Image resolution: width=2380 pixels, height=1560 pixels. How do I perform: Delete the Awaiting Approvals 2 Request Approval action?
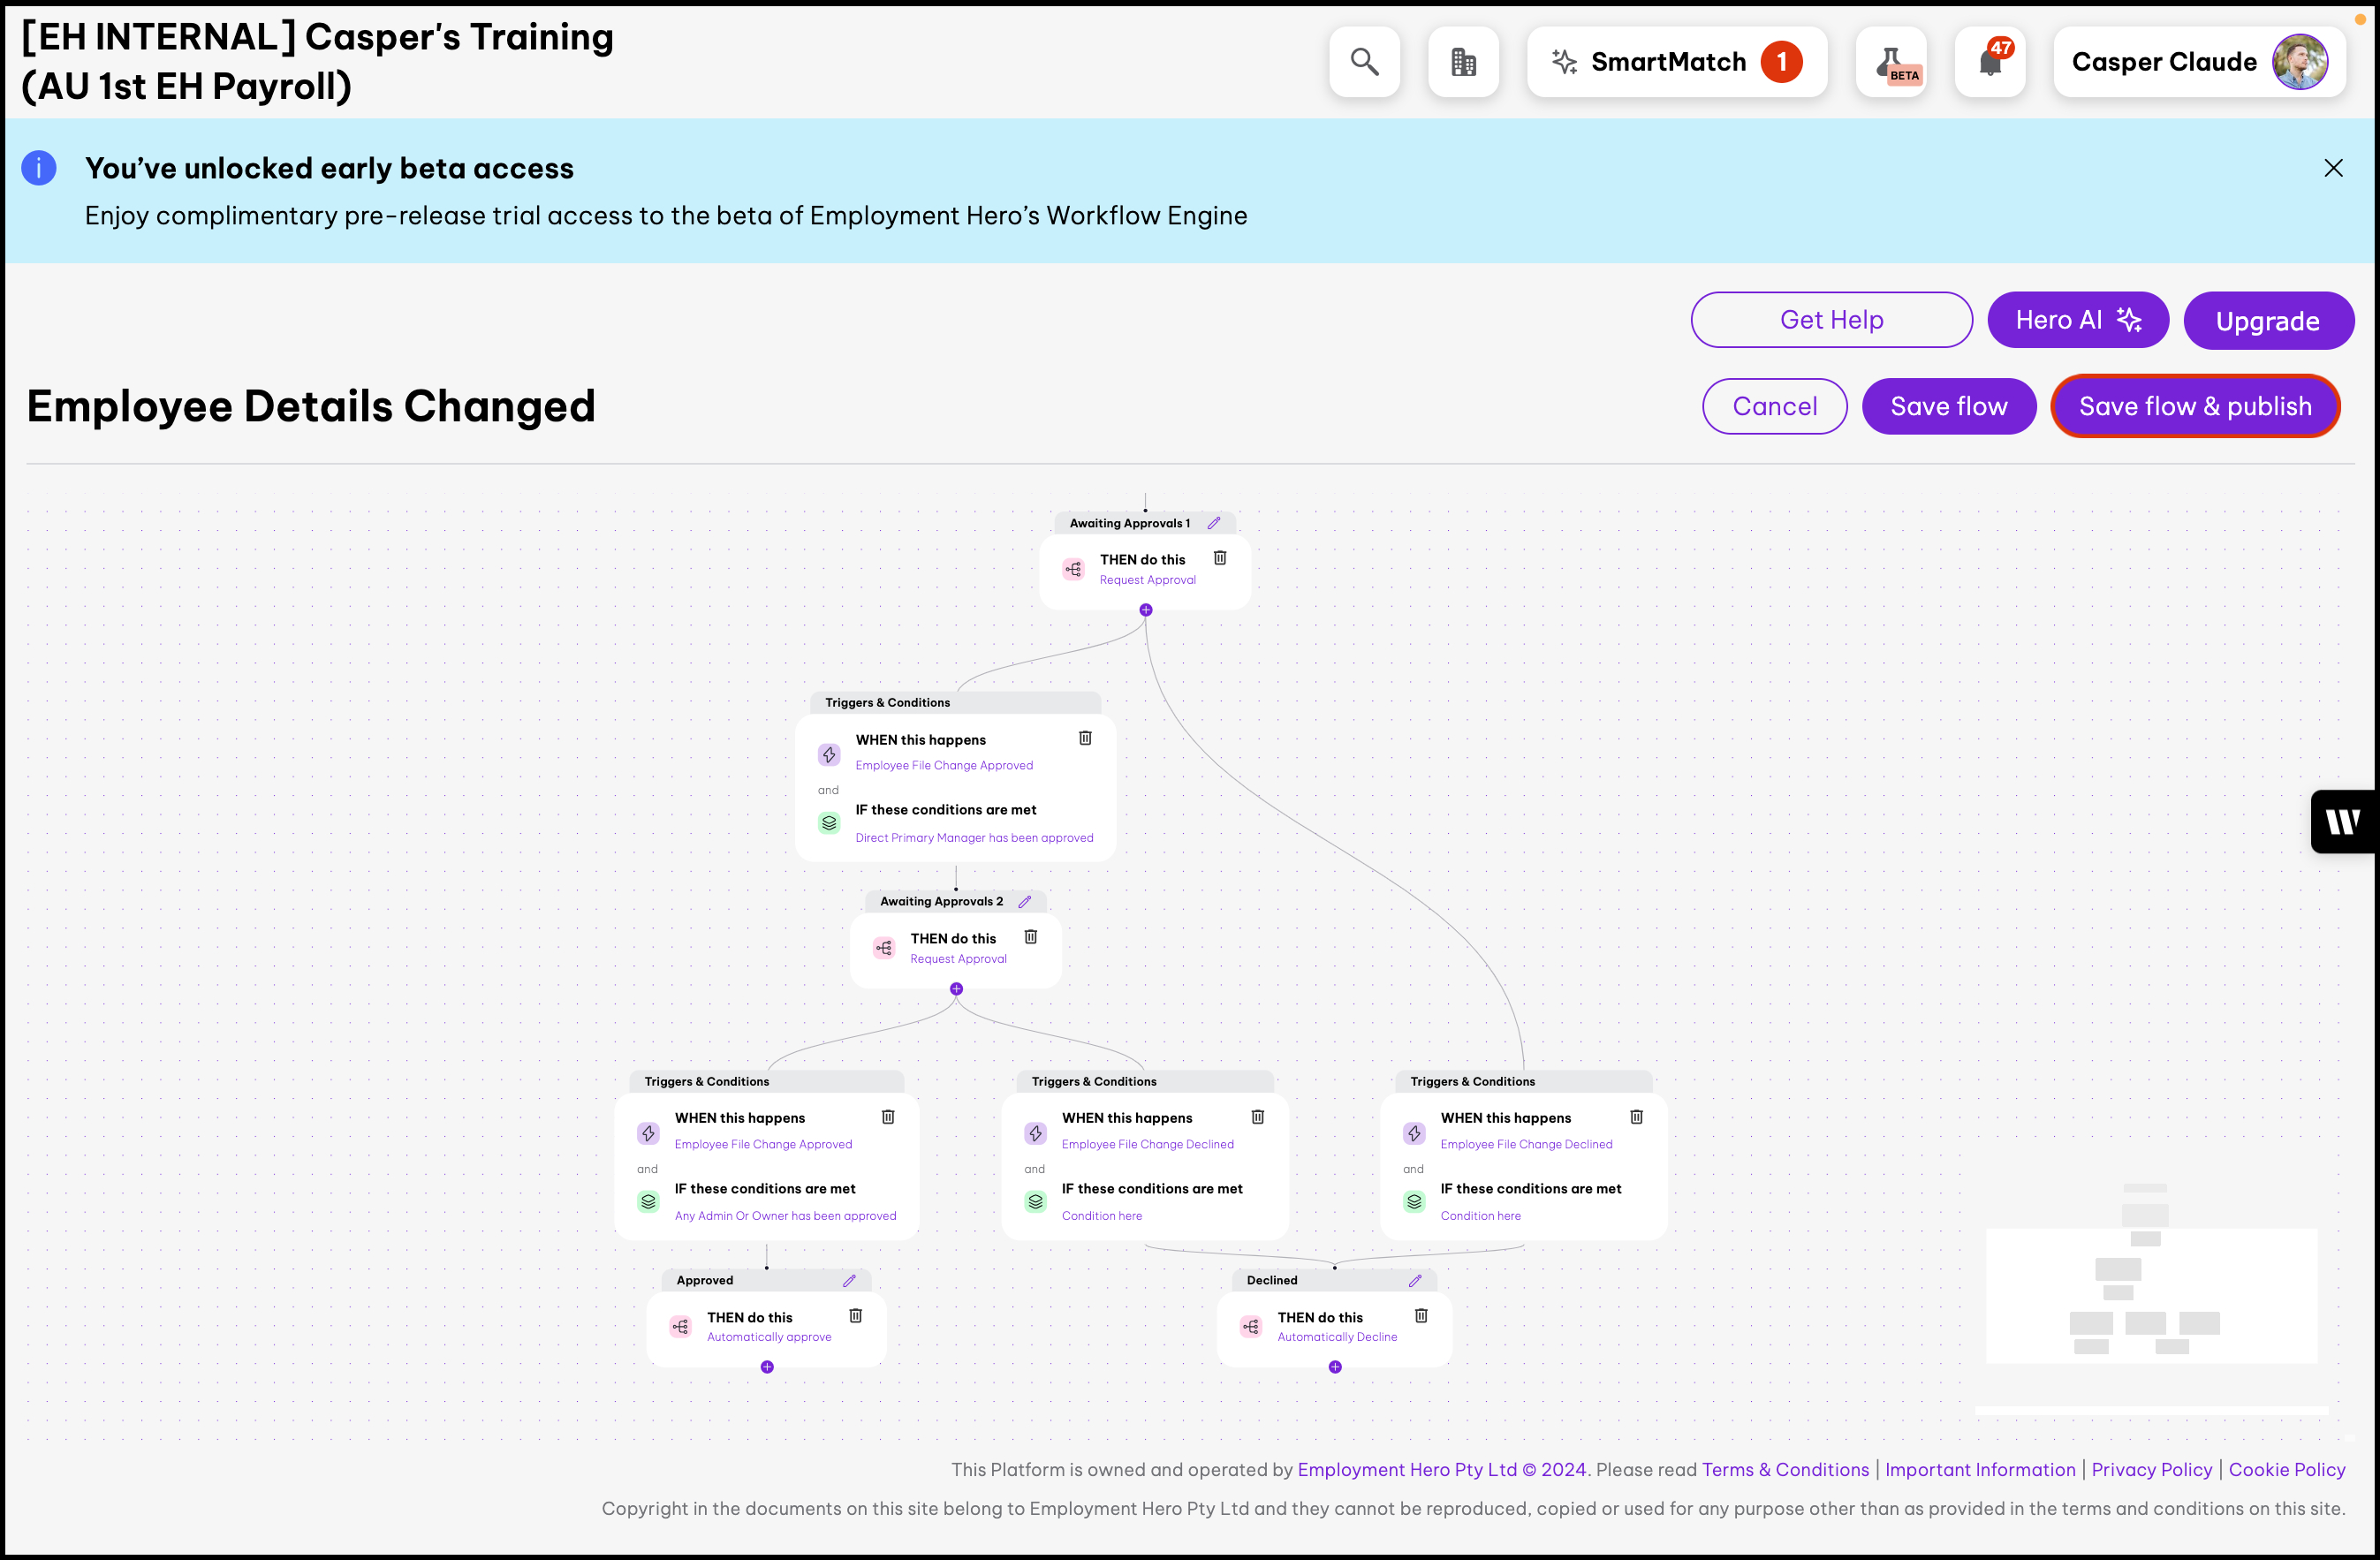click(x=1030, y=937)
